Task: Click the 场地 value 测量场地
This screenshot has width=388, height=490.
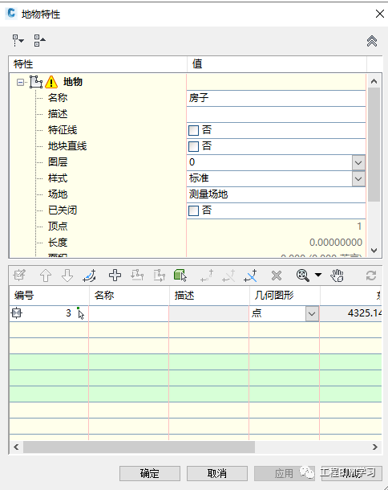Action: pos(276,194)
